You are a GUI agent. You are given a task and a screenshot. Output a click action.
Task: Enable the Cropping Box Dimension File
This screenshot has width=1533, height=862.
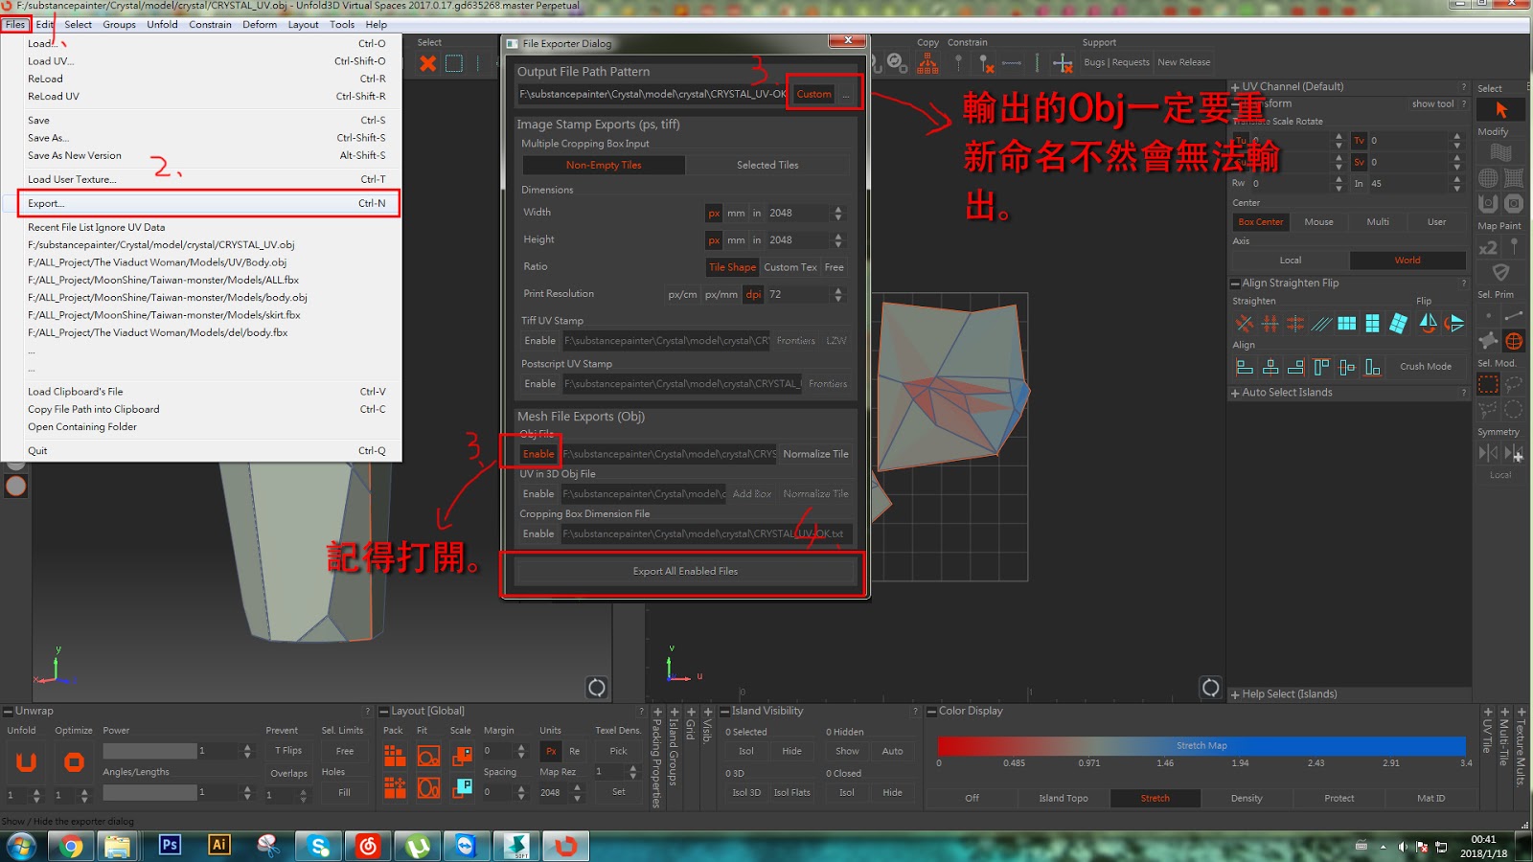point(538,534)
